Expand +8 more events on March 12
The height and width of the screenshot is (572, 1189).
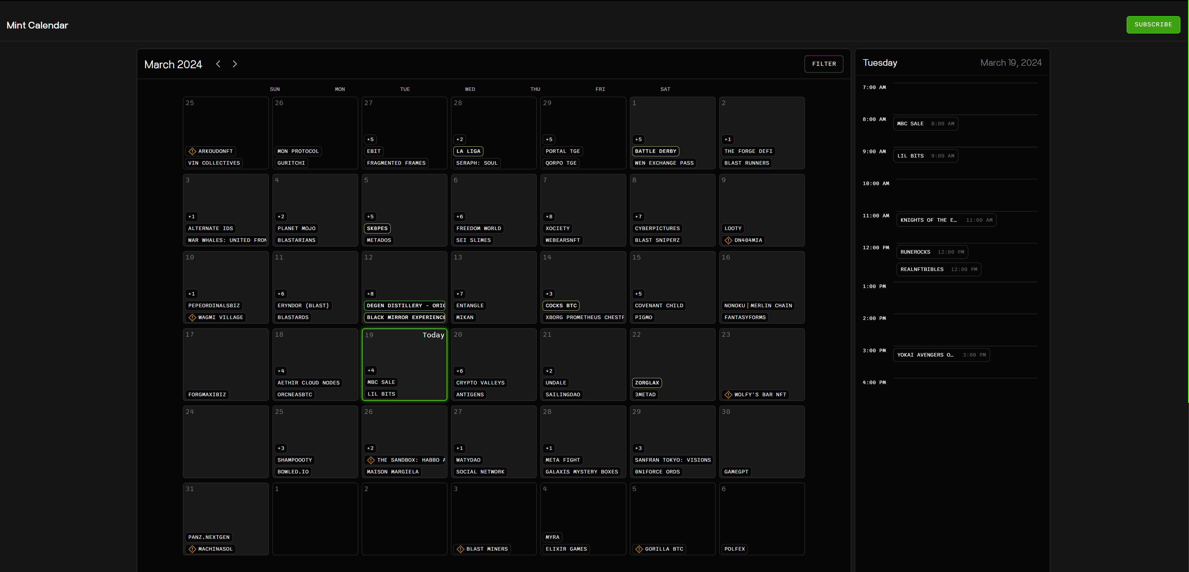point(370,294)
